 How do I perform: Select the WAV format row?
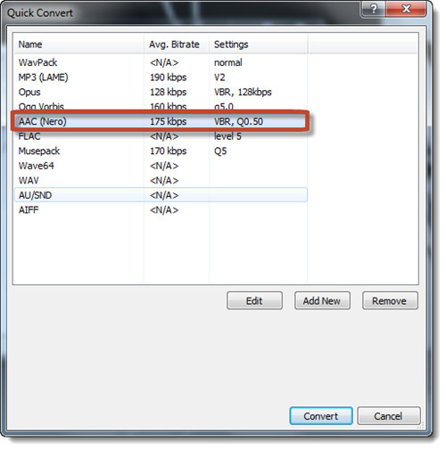tap(161, 181)
